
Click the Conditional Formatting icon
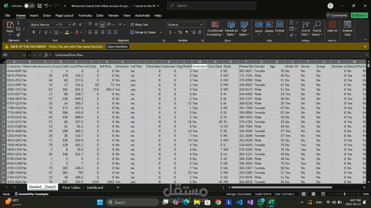pos(215,25)
